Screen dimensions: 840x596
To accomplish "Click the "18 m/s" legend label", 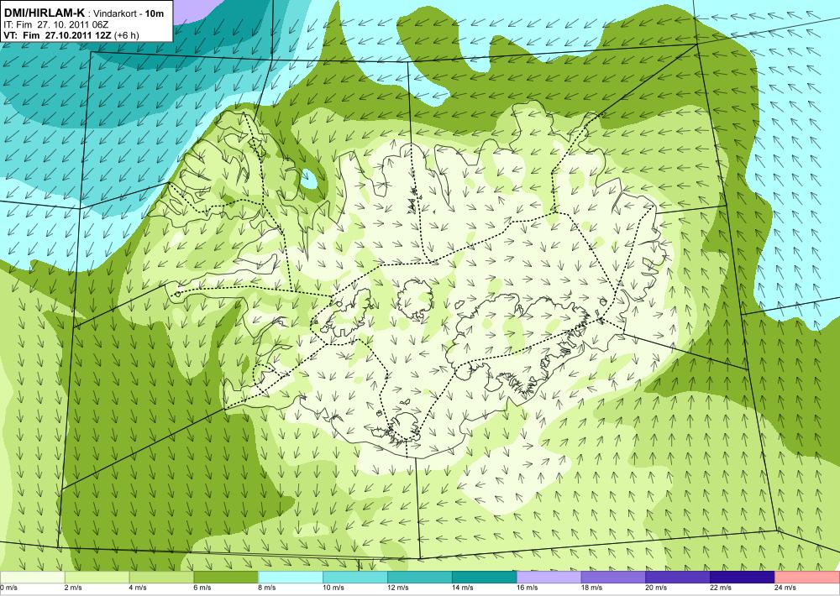I will pos(591,588).
